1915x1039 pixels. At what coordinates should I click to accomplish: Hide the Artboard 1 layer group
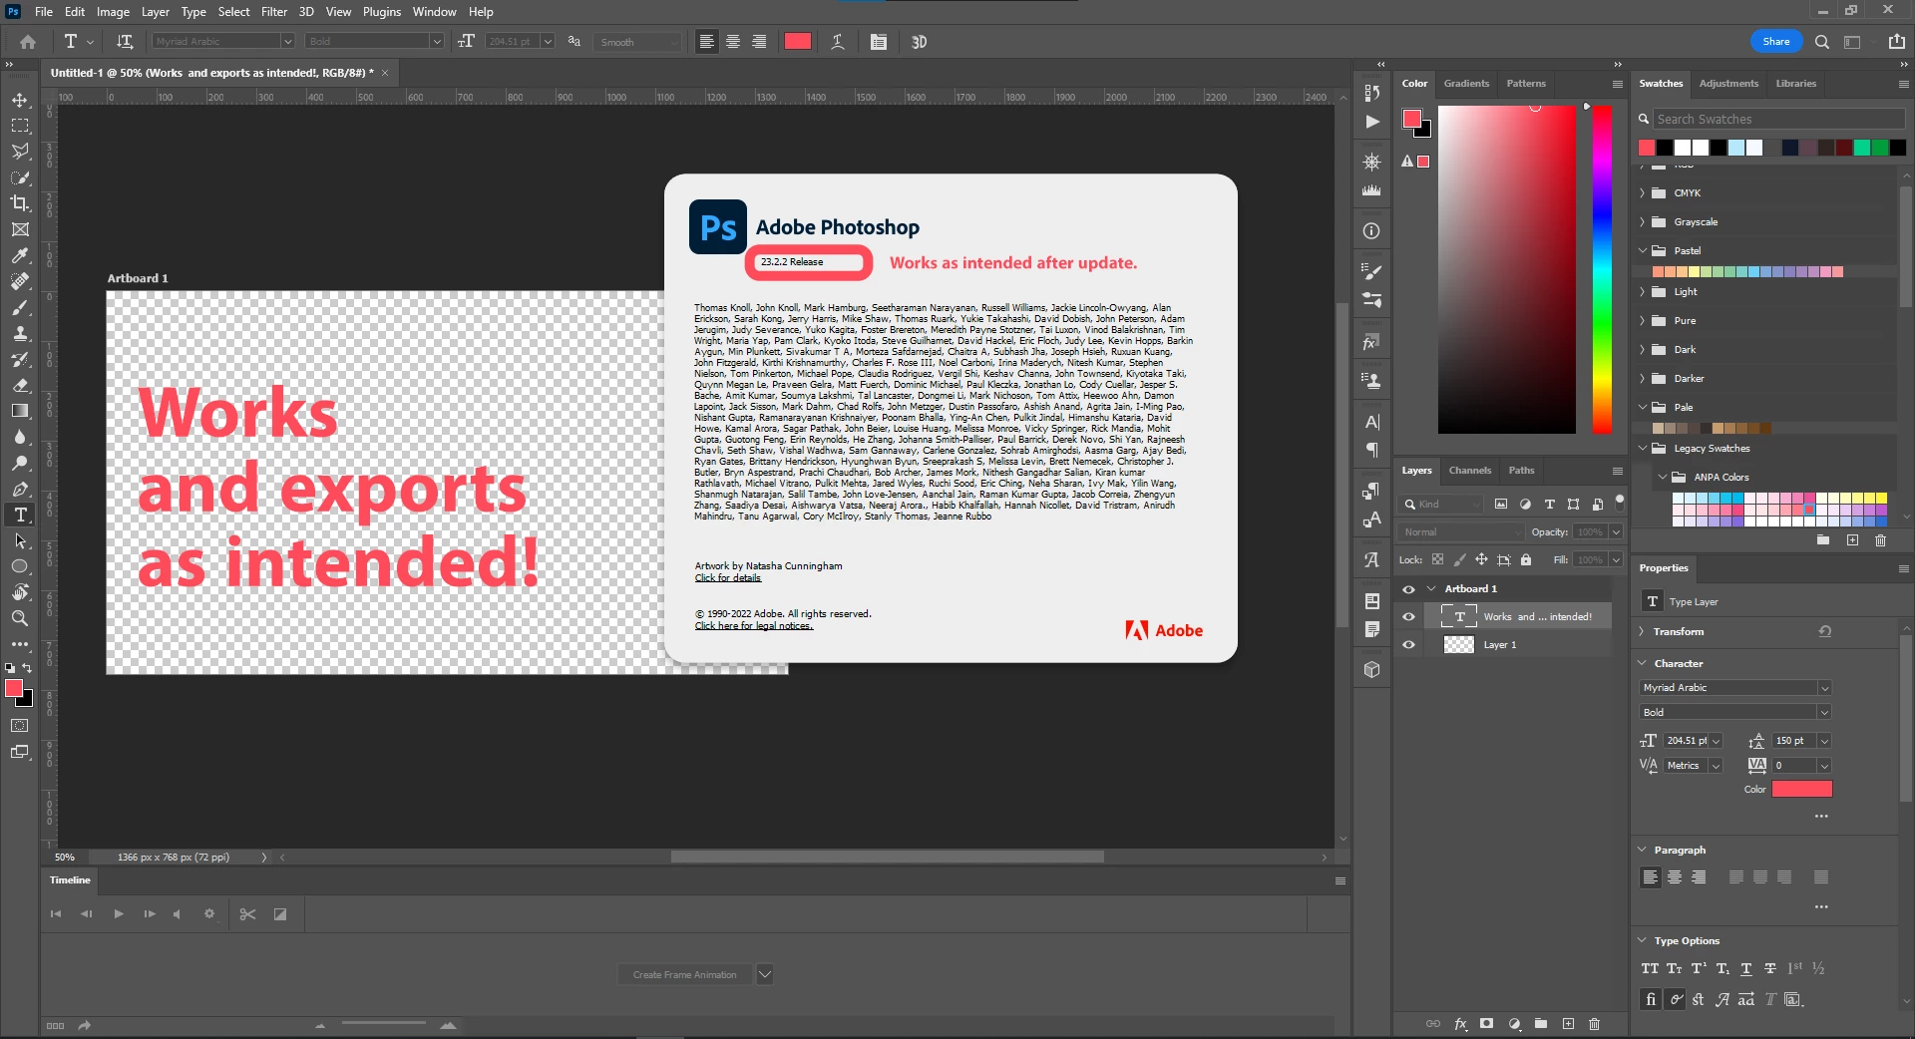(x=1408, y=588)
